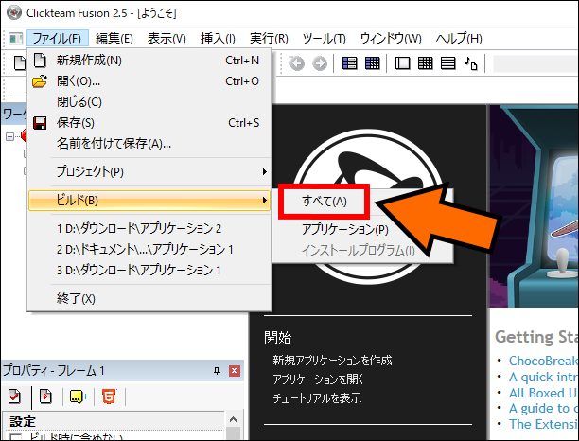Select the Settings properties tab icon

pyautogui.click(x=14, y=397)
